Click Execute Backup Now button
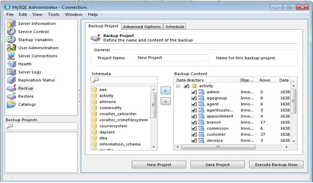313x183 pixels. (x=276, y=165)
